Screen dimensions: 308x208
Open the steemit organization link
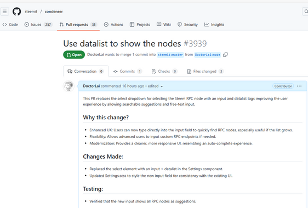point(31,11)
